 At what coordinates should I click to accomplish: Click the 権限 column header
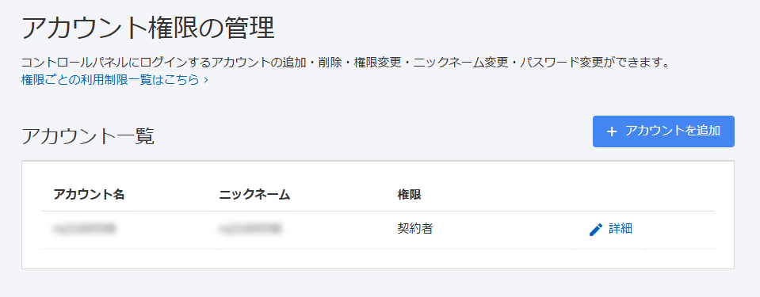point(409,195)
